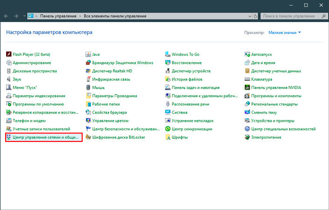Click the История файлов icon
This screenshot has width=329, height=210.
(x=168, y=79)
